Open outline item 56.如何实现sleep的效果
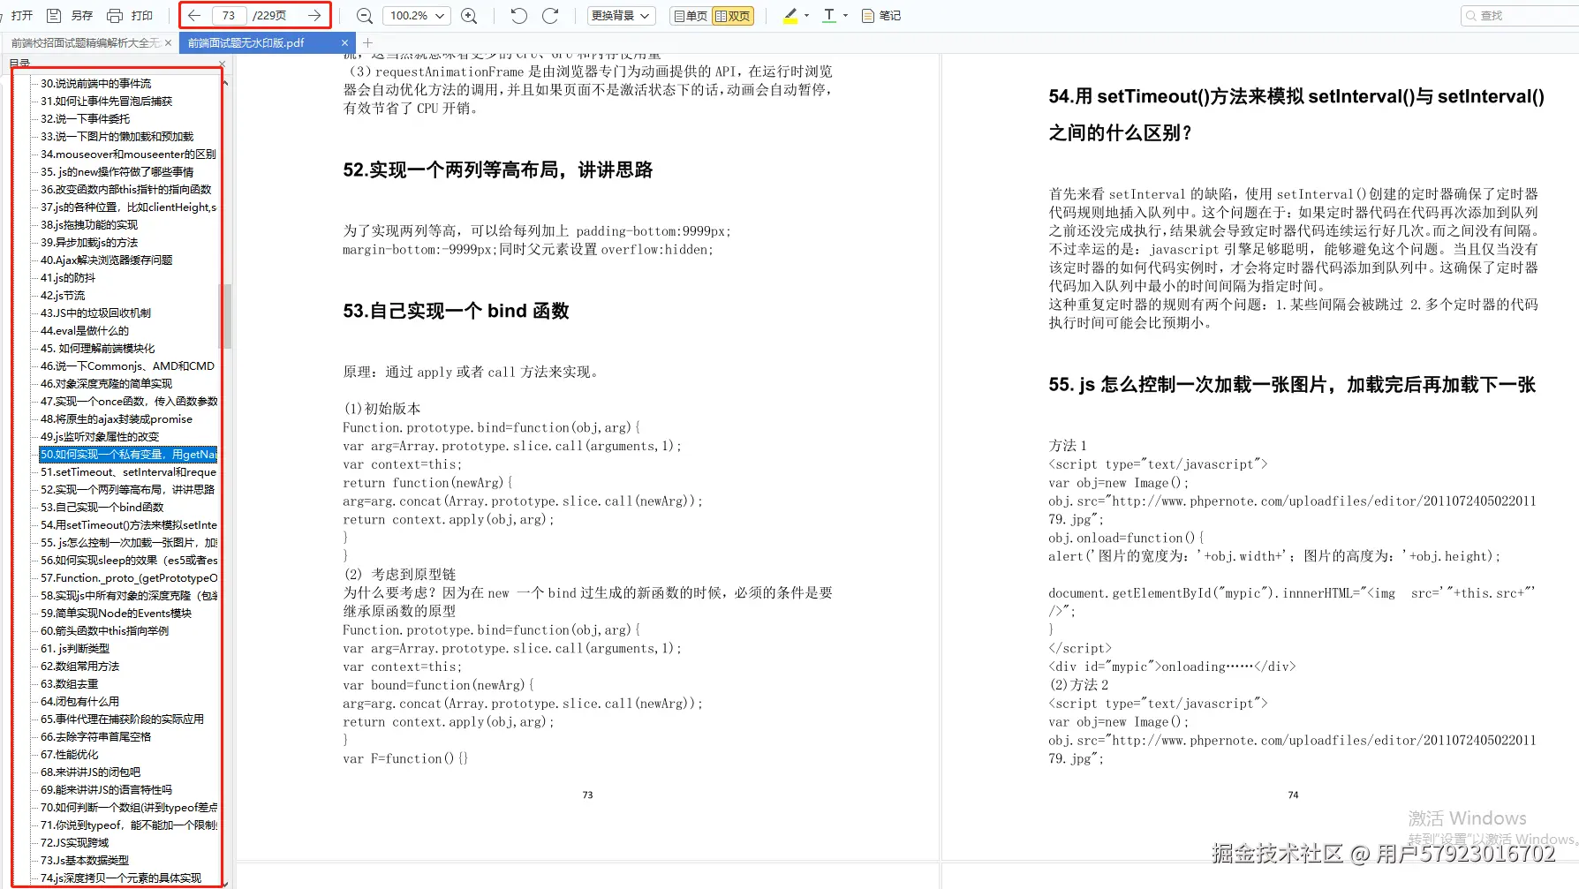The height and width of the screenshot is (889, 1579). click(x=129, y=561)
